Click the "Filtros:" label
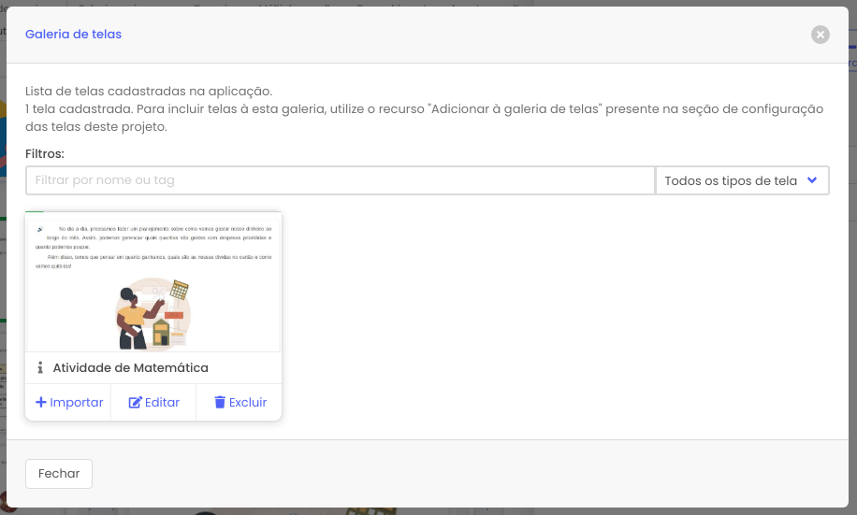The height and width of the screenshot is (515, 857). (45, 153)
